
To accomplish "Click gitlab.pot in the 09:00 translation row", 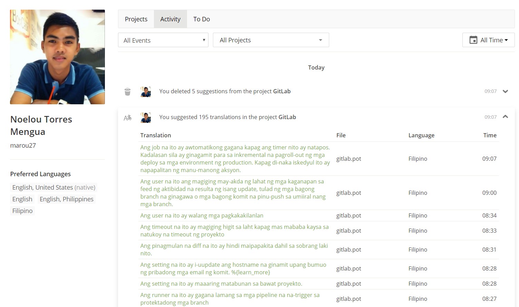I will (349, 193).
